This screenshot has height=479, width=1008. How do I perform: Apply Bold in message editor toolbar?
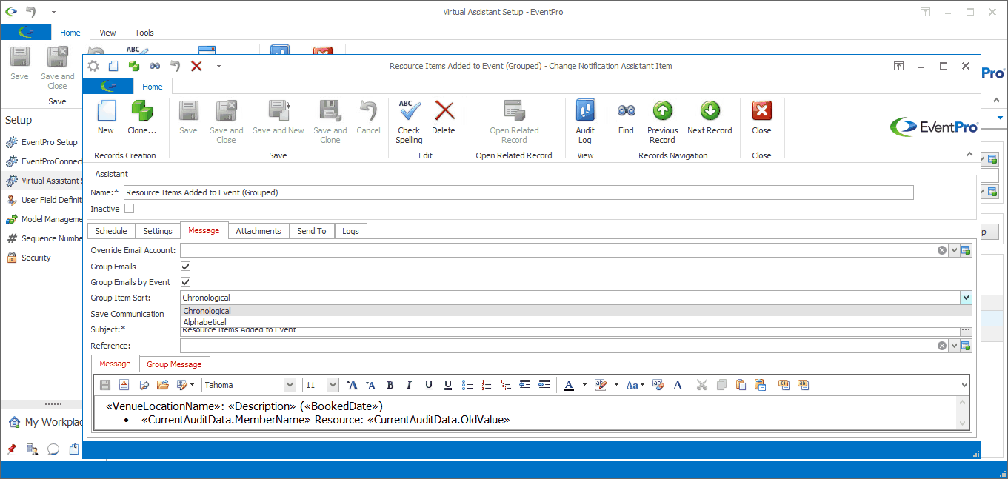point(390,385)
